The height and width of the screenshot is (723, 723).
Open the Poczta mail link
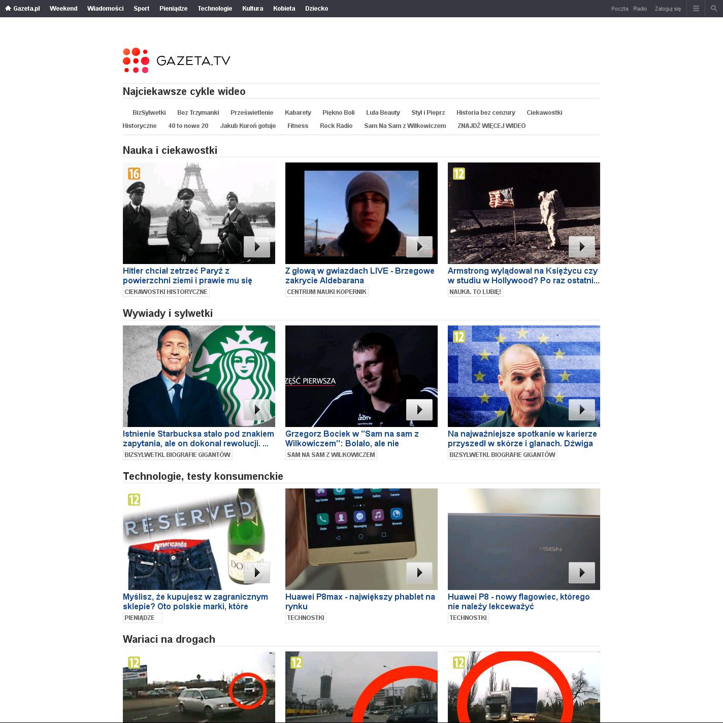coord(619,9)
